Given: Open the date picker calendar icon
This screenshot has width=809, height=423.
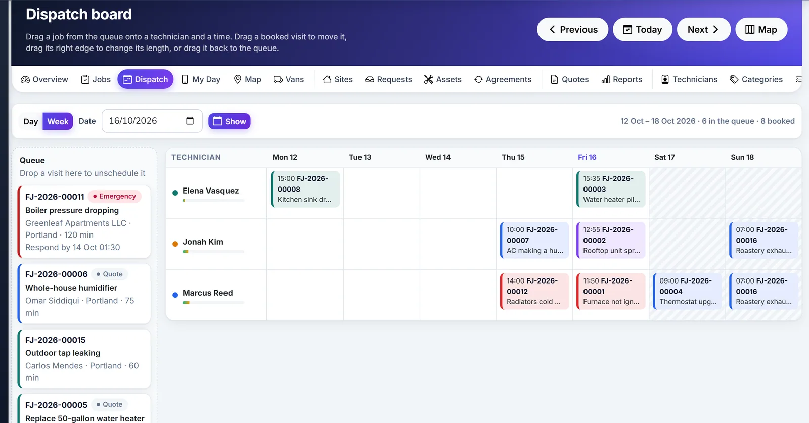Looking at the screenshot, I should [190, 121].
